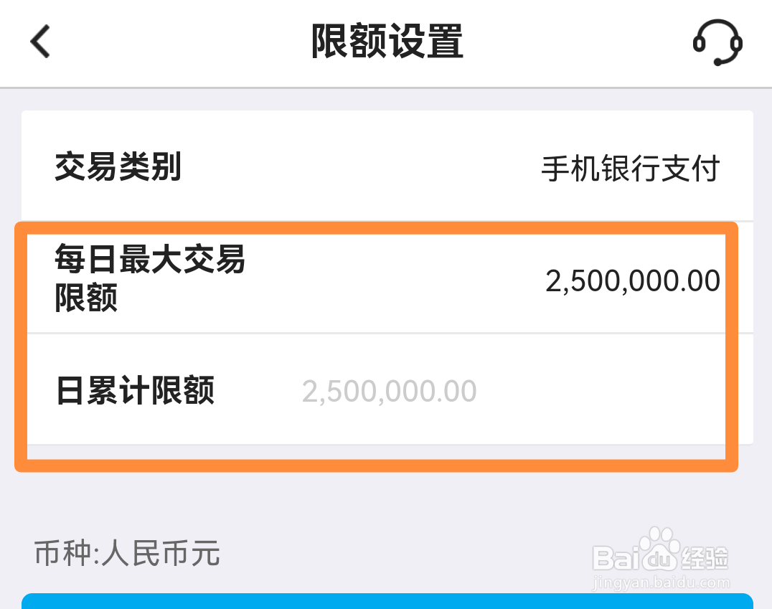This screenshot has height=609, width=772.
Task: Expand the 交易类别 options row
Action: 387,168
